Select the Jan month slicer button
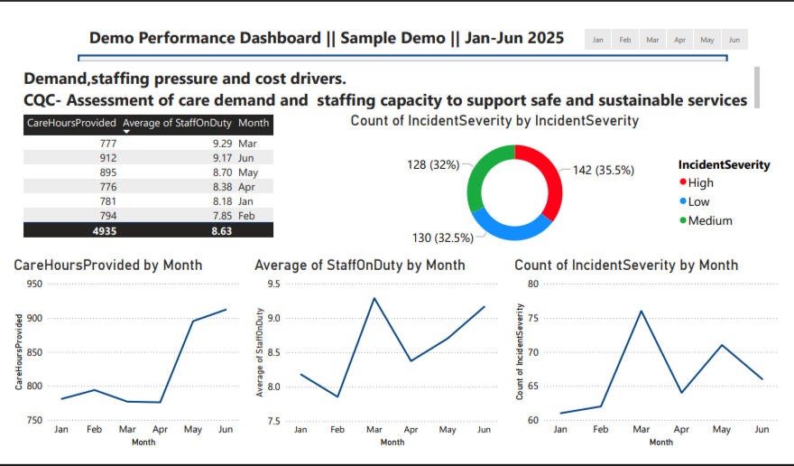794x466 pixels. (x=598, y=40)
